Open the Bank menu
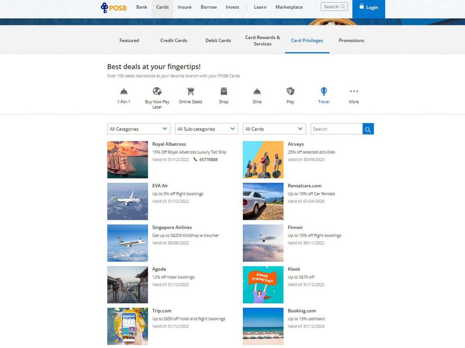465x348 pixels. click(x=142, y=7)
